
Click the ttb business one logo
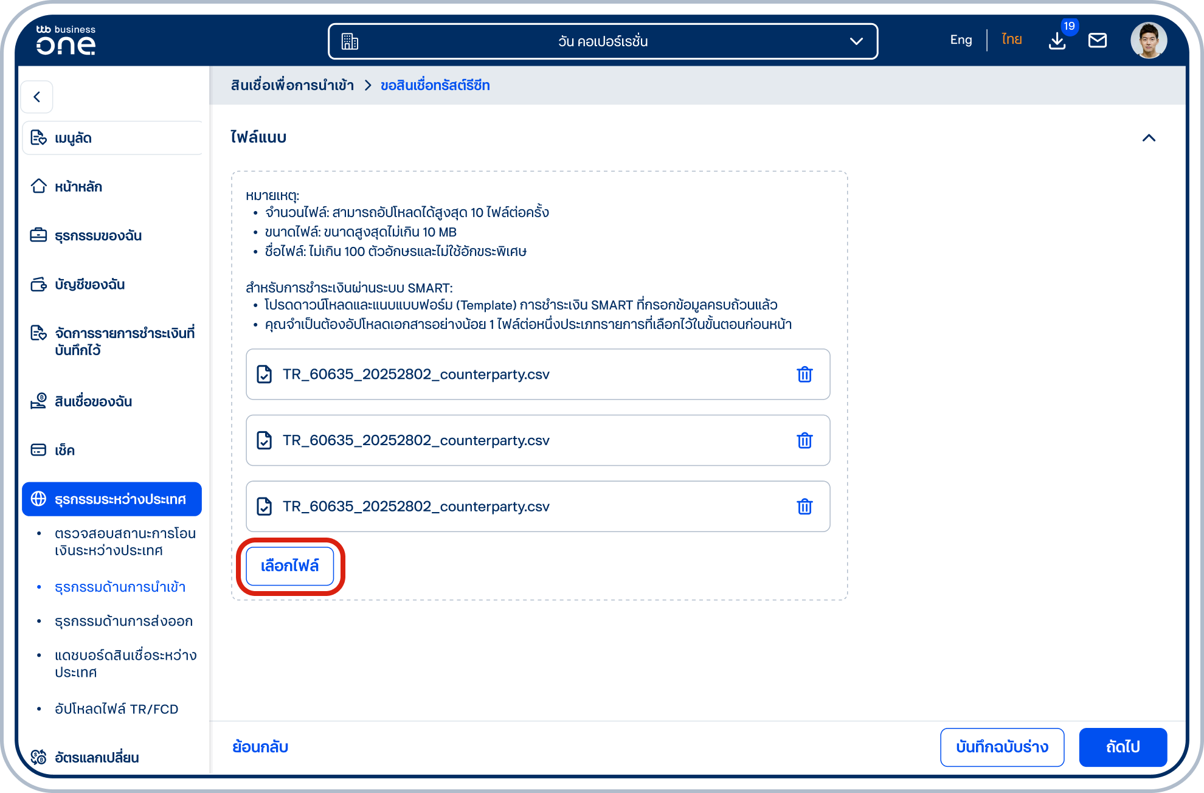point(66,40)
